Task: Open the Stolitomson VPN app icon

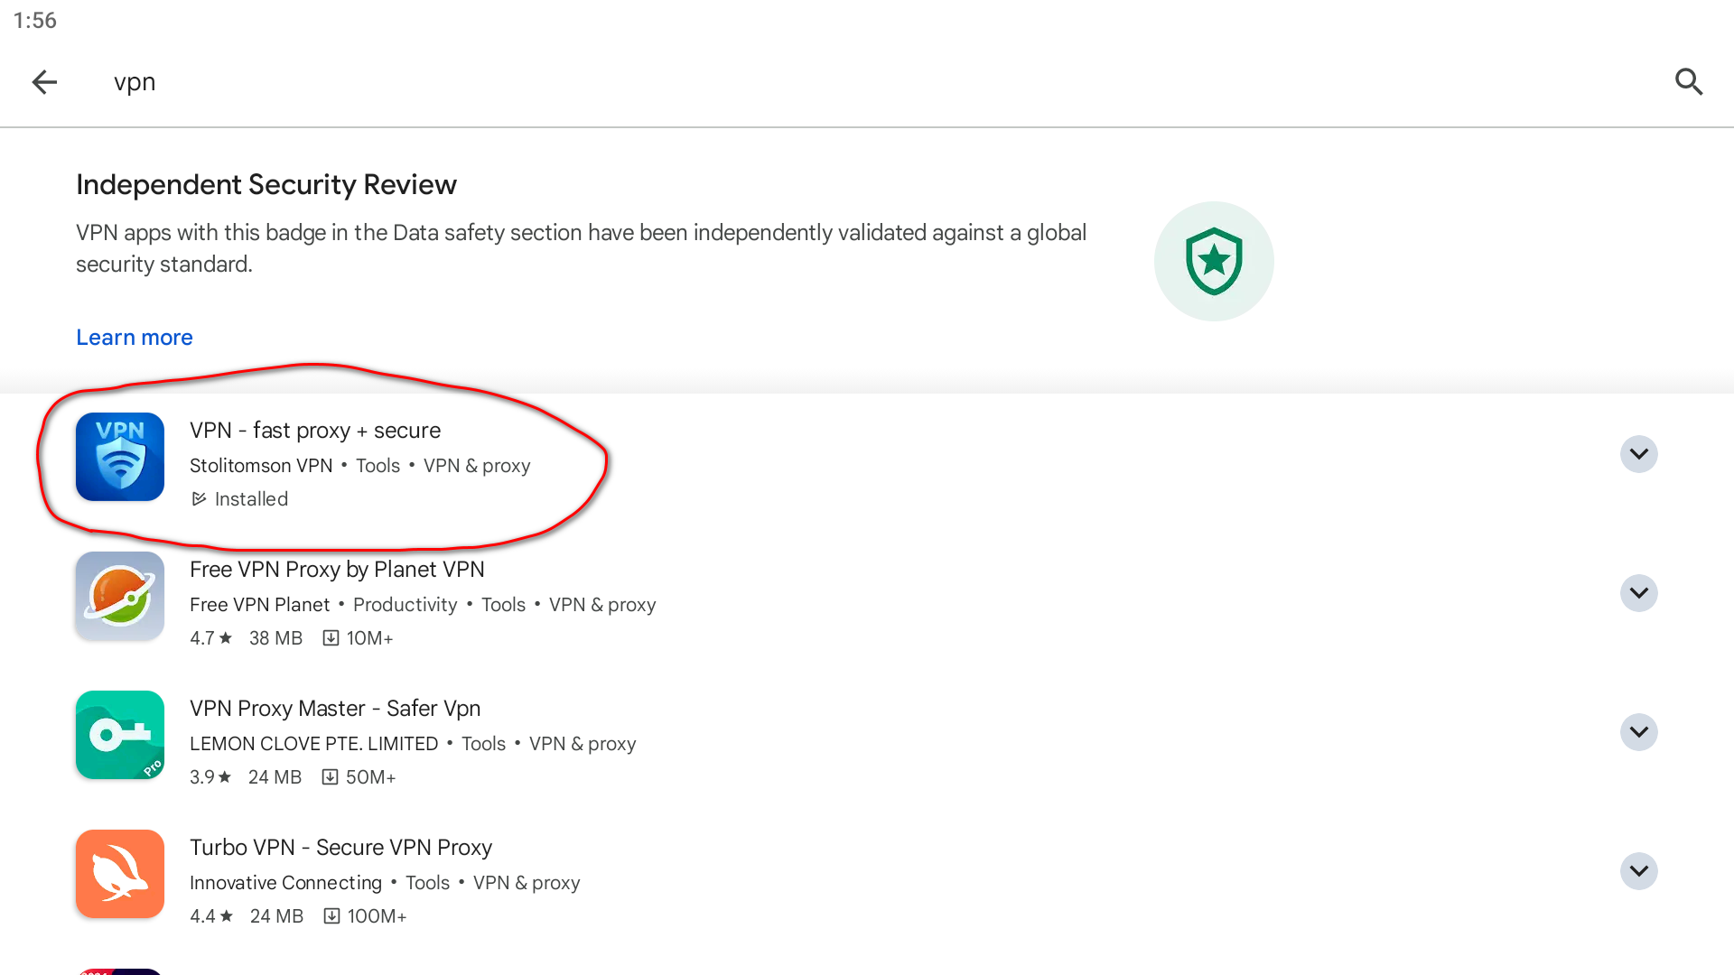Action: tap(120, 457)
